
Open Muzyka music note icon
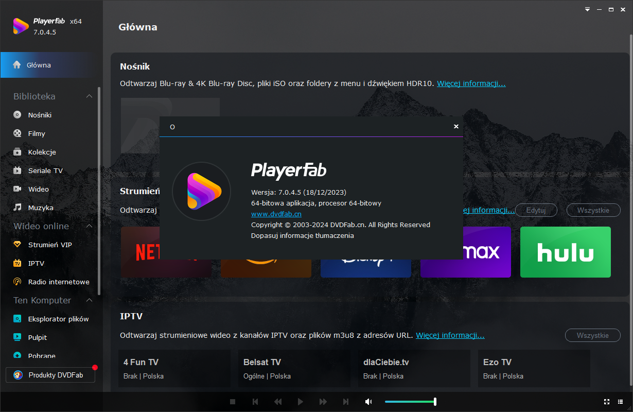(17, 208)
